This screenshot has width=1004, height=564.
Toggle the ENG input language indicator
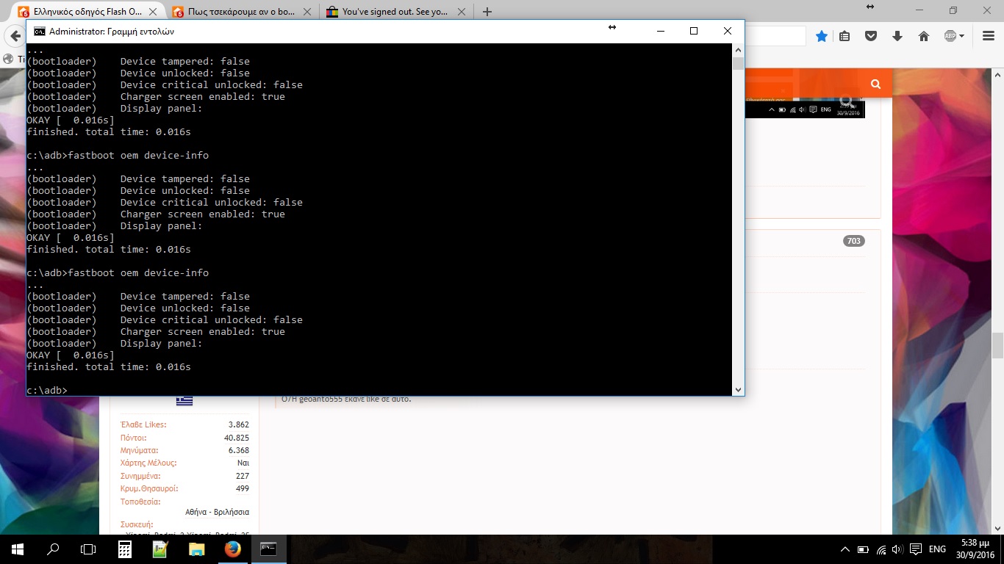(x=937, y=549)
